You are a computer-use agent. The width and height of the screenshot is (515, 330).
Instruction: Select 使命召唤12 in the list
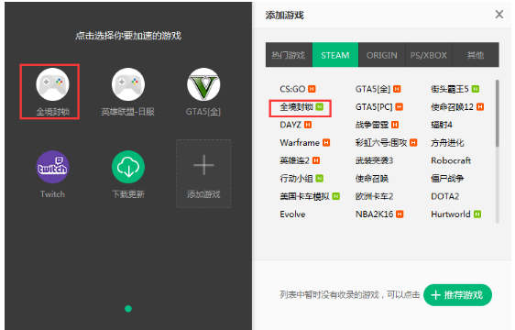453,107
